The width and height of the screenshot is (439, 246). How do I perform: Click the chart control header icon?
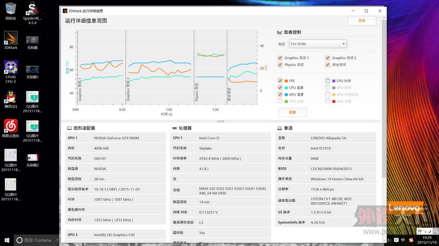tap(280, 32)
